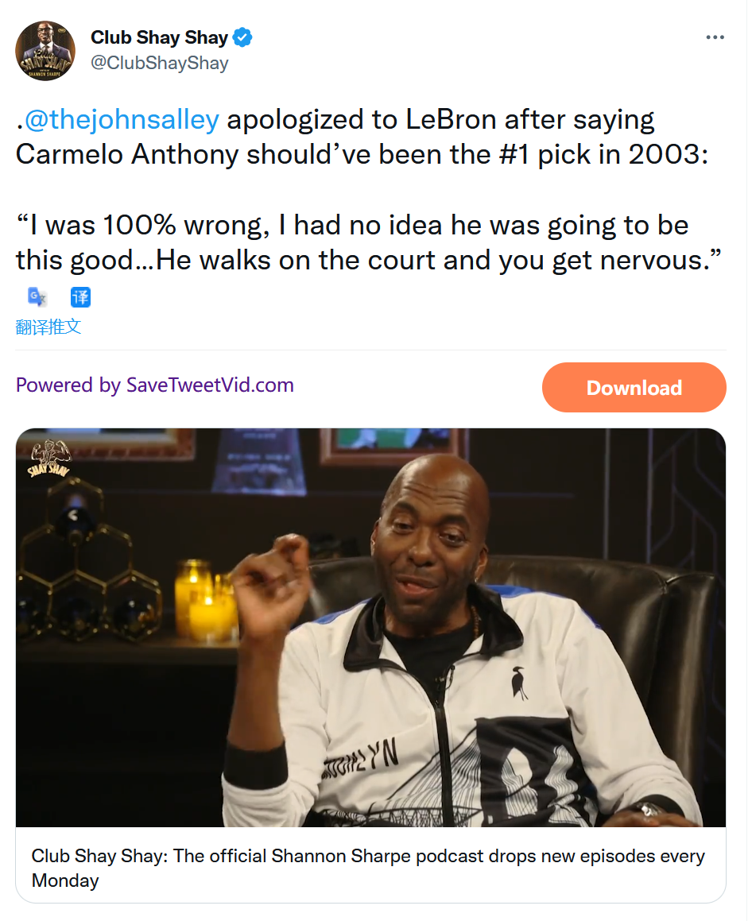Viewport: 752px width, 921px height.
Task: Follow the Powered by SaveTweetVid.com link
Action: 154,385
